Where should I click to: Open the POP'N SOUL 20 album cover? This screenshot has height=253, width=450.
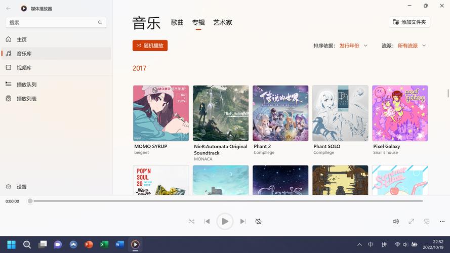[161, 180]
